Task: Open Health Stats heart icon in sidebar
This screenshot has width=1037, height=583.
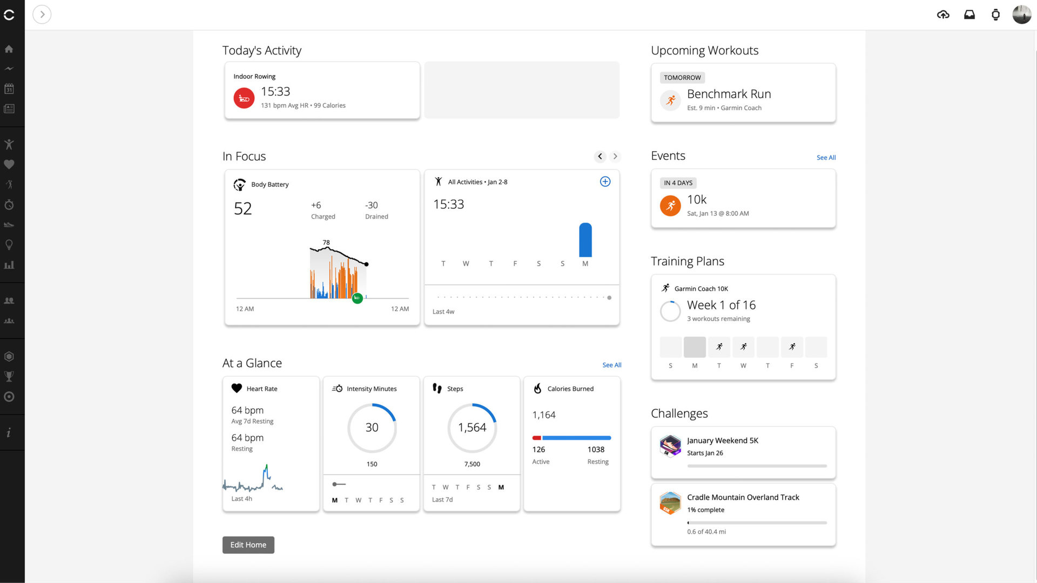Action: pos(9,164)
